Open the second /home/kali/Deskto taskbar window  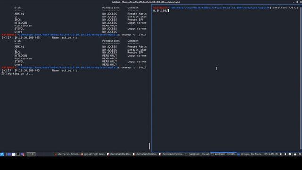pos(145,154)
